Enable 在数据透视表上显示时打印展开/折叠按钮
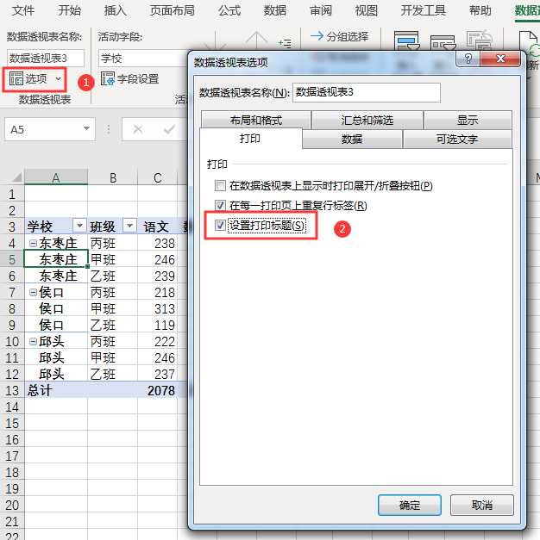The height and width of the screenshot is (540, 540). [x=221, y=186]
